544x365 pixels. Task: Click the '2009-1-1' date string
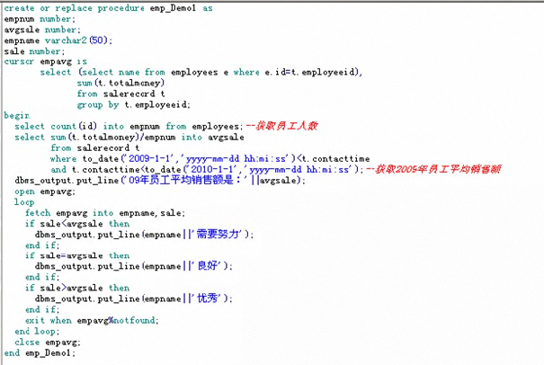click(x=151, y=158)
